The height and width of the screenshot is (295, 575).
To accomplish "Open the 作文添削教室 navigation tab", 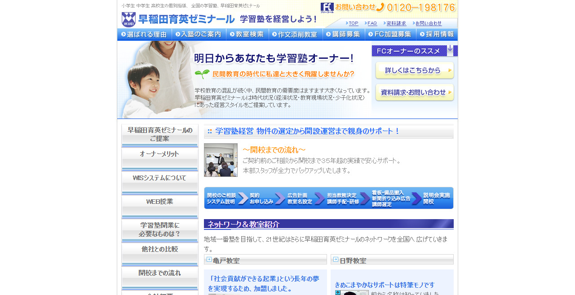I will 296,35.
